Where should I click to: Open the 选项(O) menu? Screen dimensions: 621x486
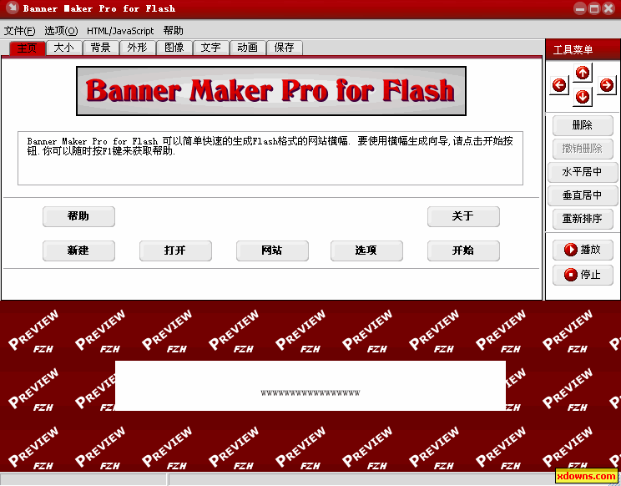tap(61, 31)
